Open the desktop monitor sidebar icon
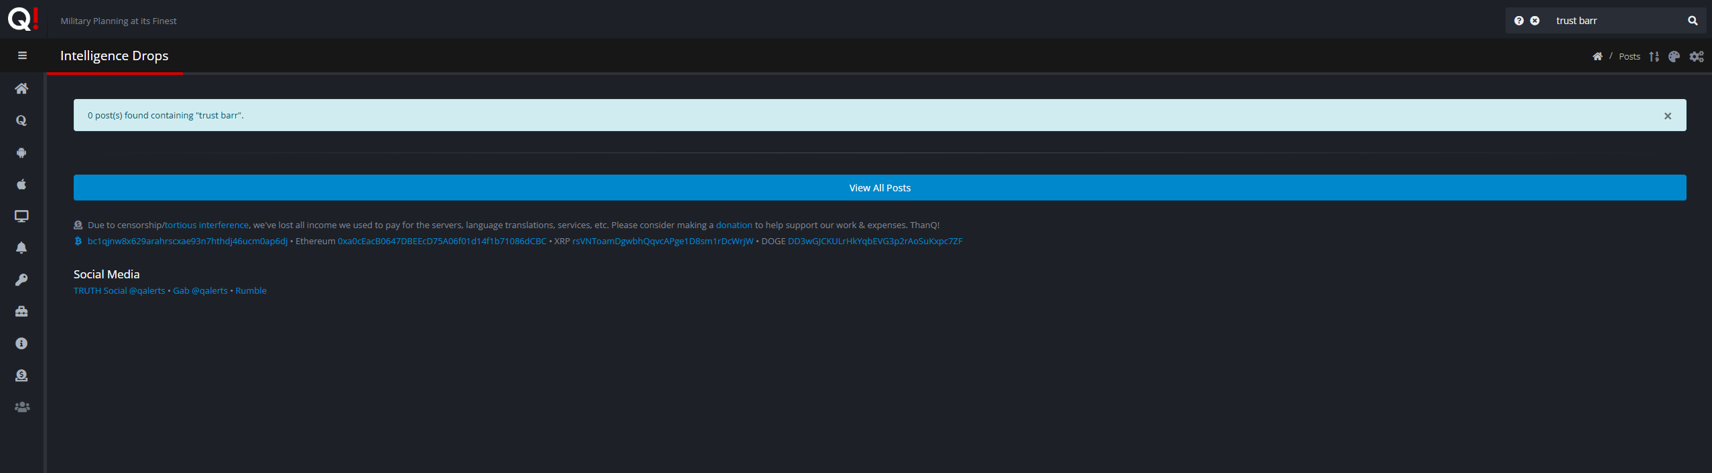The height and width of the screenshot is (473, 1712). (x=21, y=216)
